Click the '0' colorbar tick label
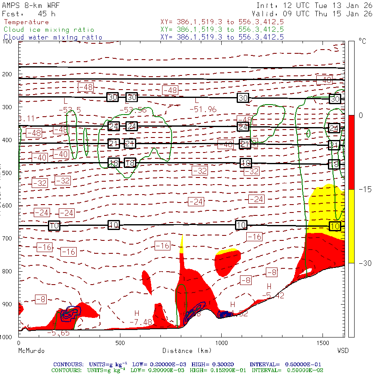The width and height of the screenshot is (375, 375). pos(361,115)
